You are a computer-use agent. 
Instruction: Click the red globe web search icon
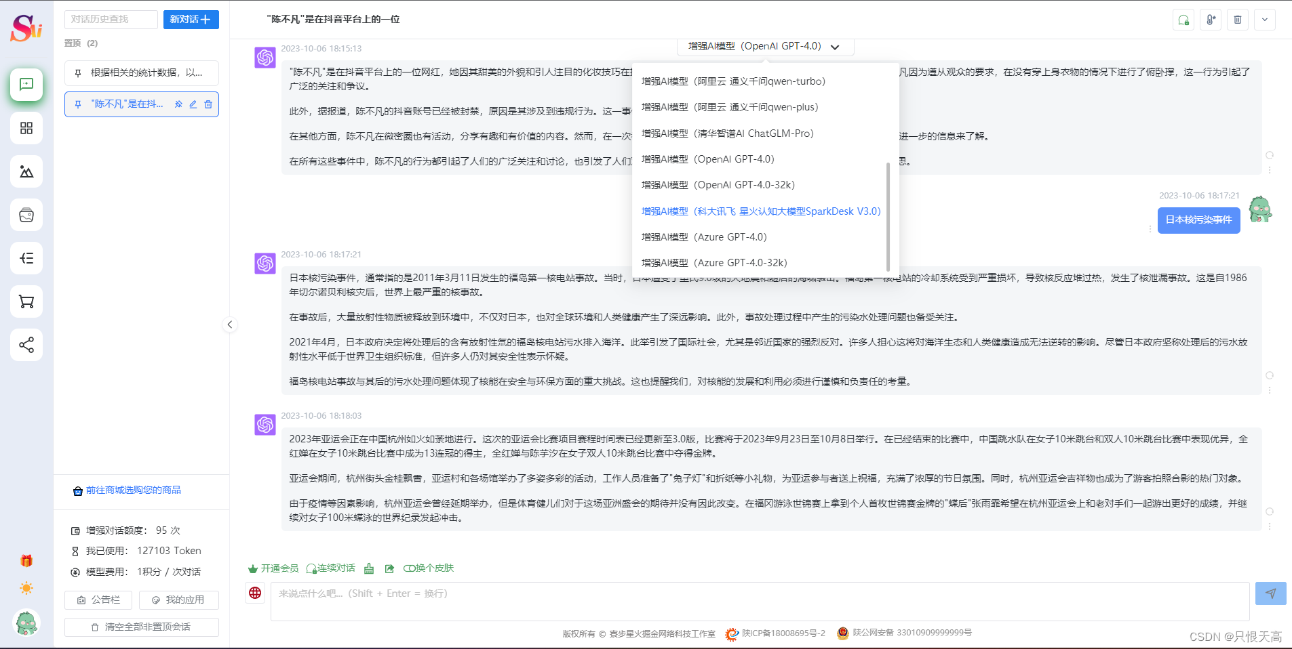(x=255, y=593)
